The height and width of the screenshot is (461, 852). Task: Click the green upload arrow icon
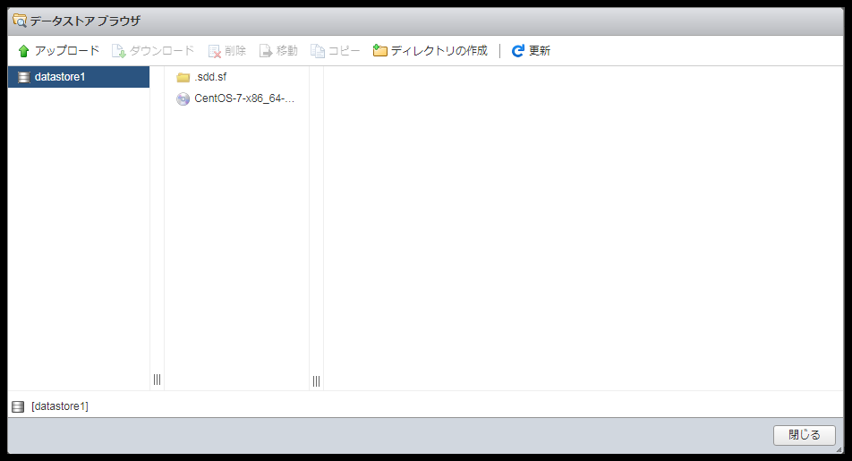pos(23,51)
